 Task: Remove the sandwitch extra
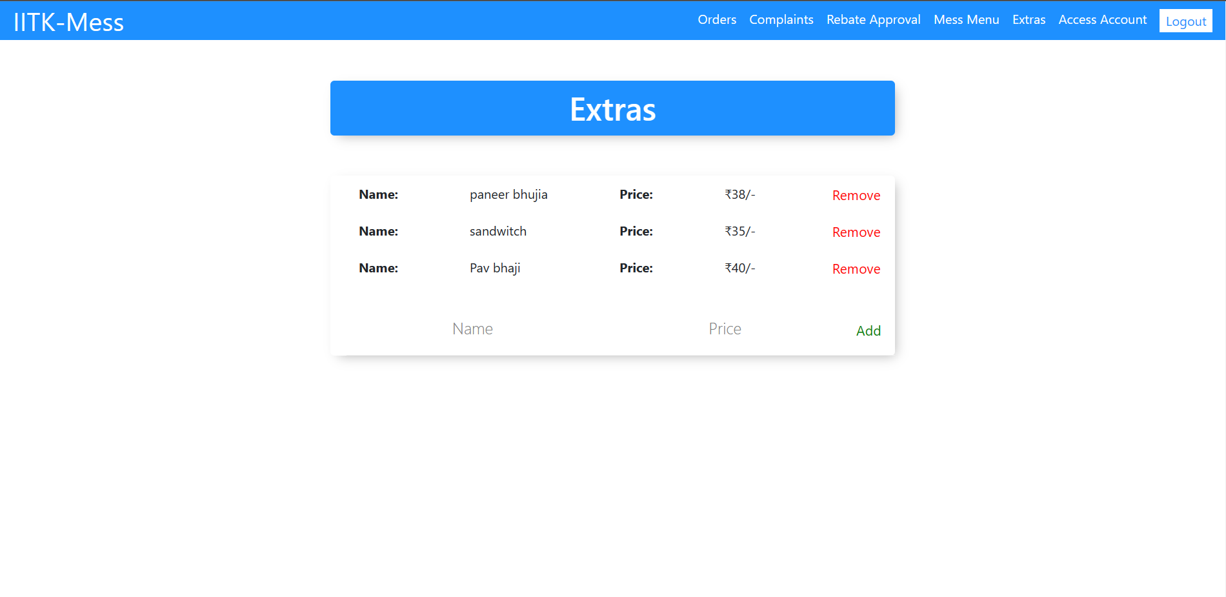click(856, 232)
